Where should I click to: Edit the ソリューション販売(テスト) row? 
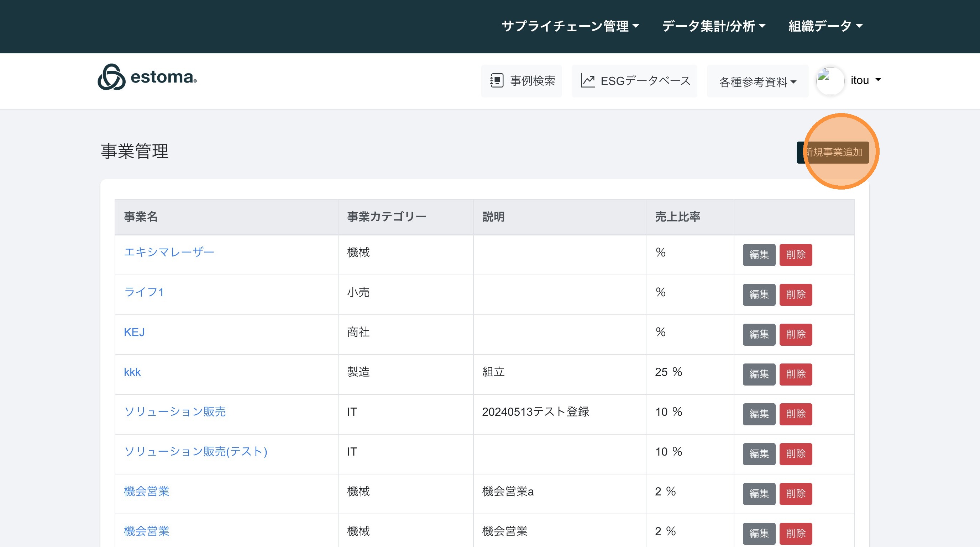point(759,454)
